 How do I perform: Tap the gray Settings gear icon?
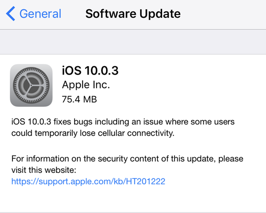[x=31, y=85]
